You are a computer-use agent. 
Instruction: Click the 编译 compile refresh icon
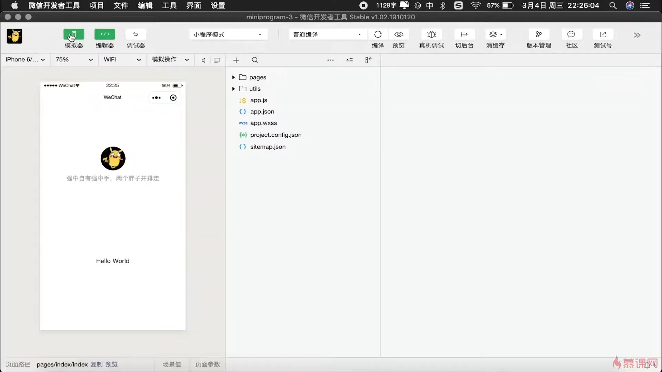coord(378,34)
